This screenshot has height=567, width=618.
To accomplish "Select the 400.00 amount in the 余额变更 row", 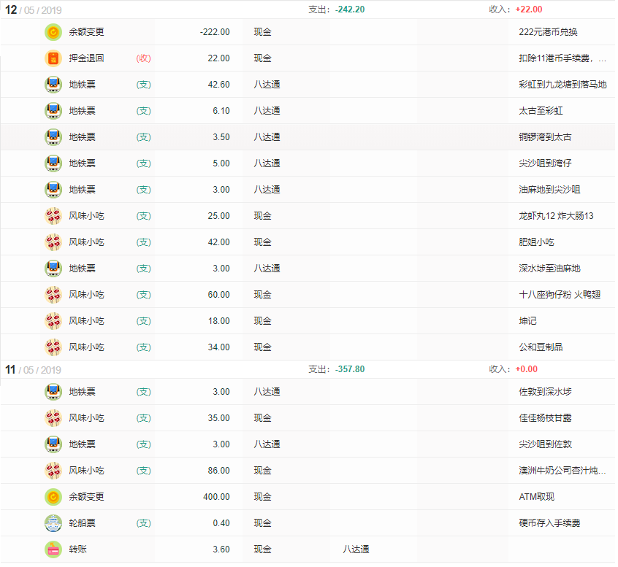I will (x=216, y=497).
